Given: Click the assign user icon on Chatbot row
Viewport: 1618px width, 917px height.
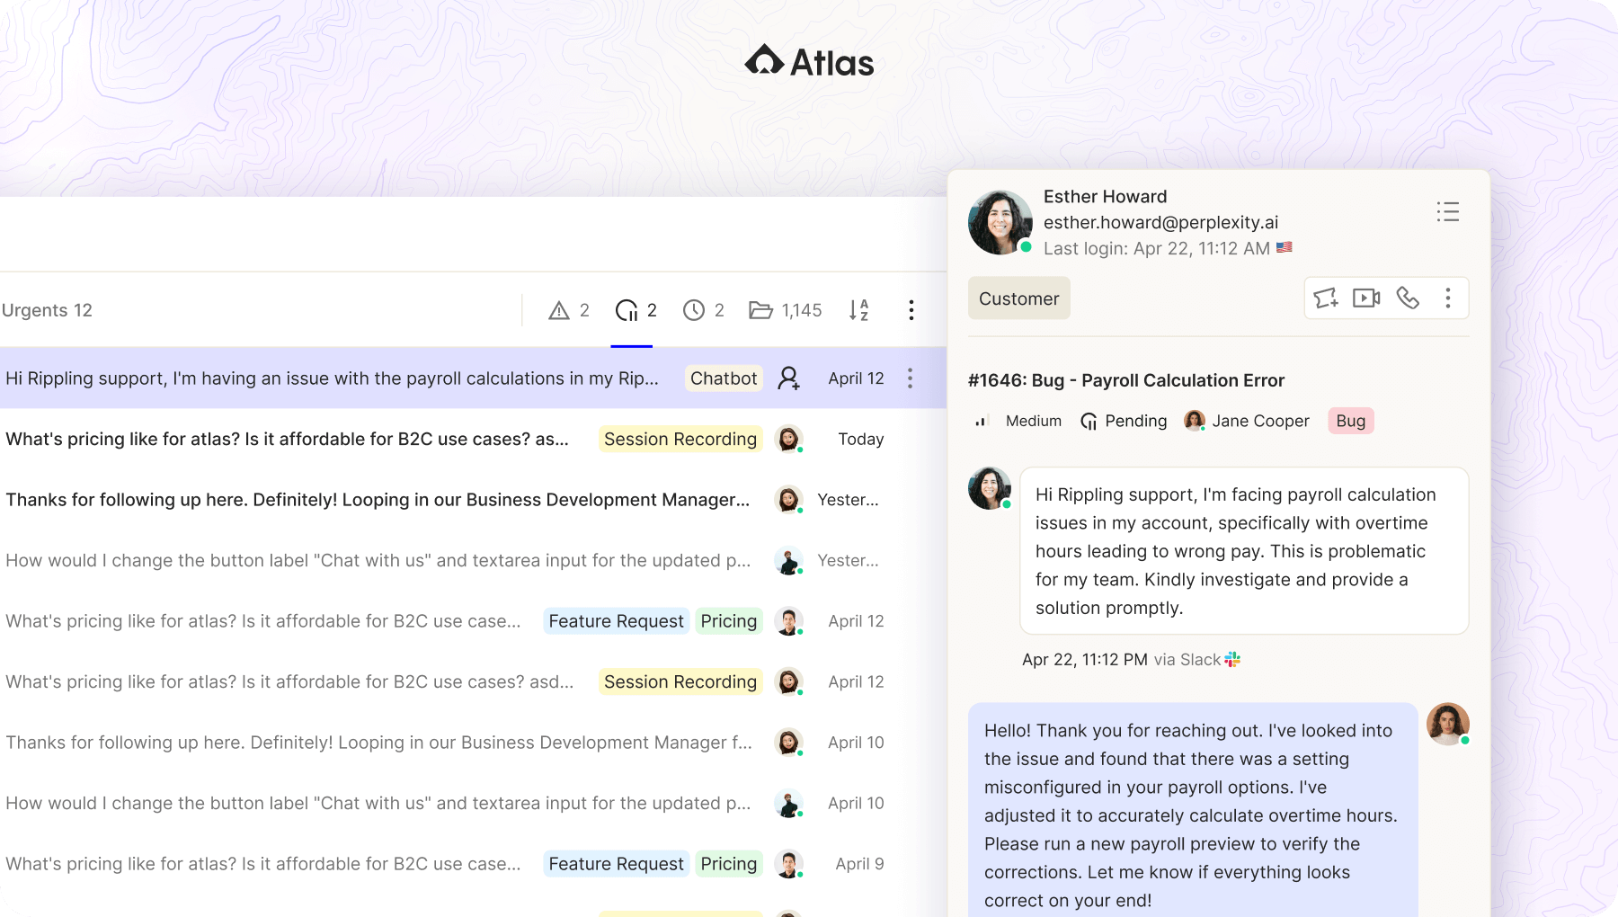Looking at the screenshot, I should [788, 378].
